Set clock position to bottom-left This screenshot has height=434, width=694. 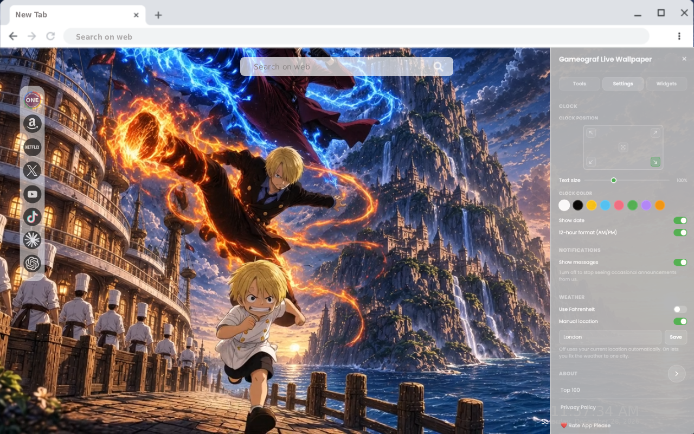[591, 162]
